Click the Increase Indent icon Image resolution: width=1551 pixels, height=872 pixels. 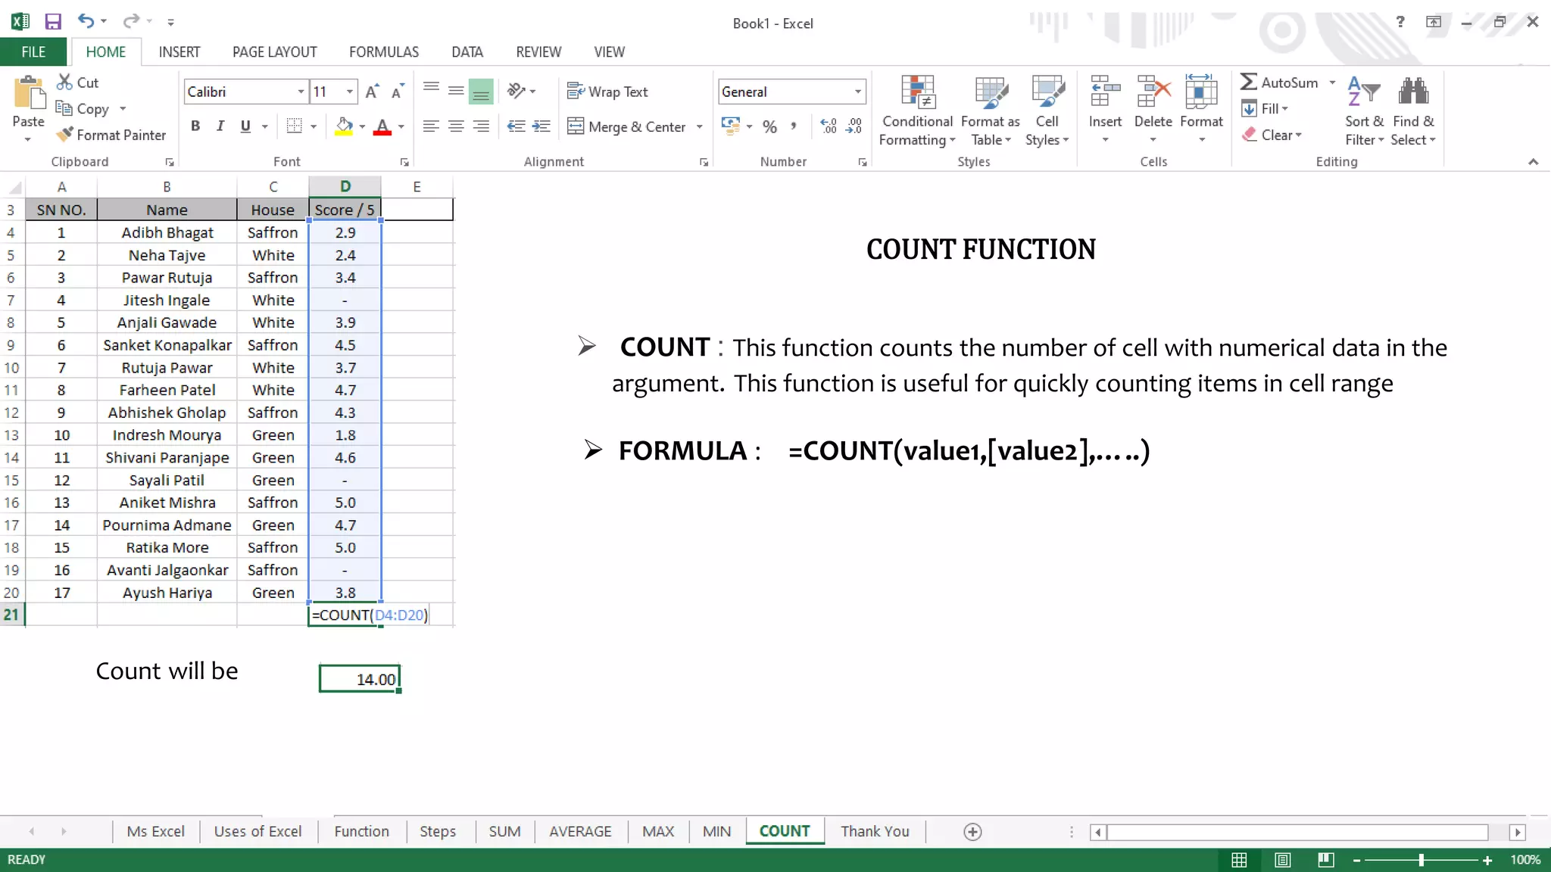point(541,126)
